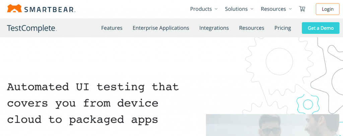Screen dimensions: 343x136
Task: Click the Automated UI testing headline
Action: click(93, 103)
